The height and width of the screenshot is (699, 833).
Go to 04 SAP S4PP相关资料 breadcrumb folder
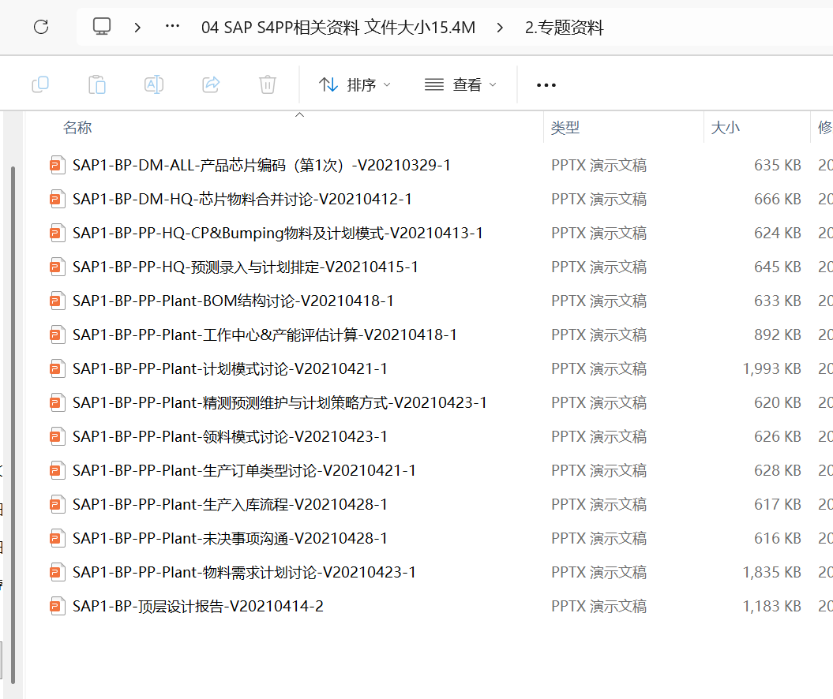click(338, 28)
